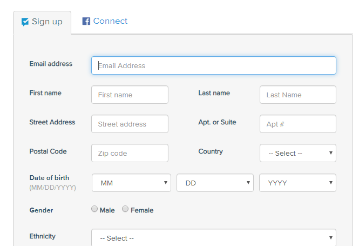Click the Ethnicity label text
This screenshot has width=359, height=246.
pyautogui.click(x=42, y=236)
